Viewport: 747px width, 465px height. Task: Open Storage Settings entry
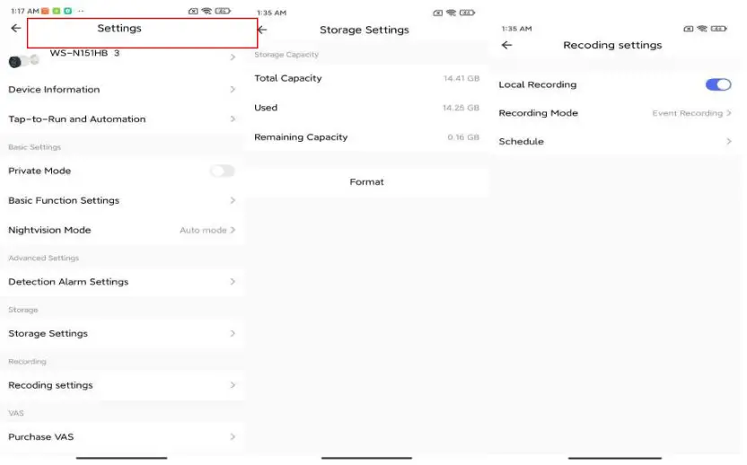click(x=122, y=334)
